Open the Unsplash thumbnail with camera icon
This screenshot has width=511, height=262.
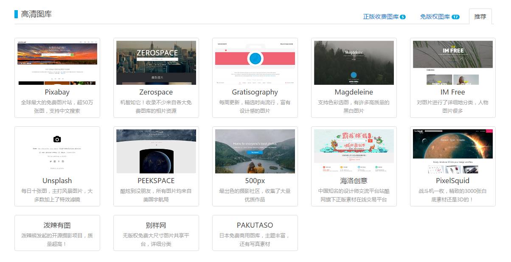(x=57, y=151)
